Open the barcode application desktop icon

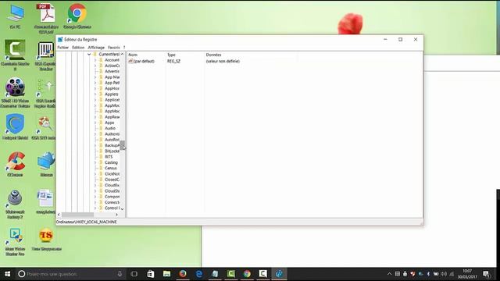pyautogui.click(x=46, y=55)
